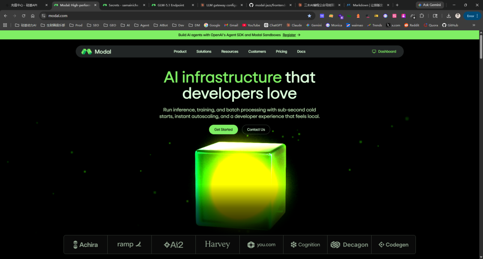Viewport: 483px width, 259px height.
Task: Open the GitHub bookmark
Action: coord(450,25)
